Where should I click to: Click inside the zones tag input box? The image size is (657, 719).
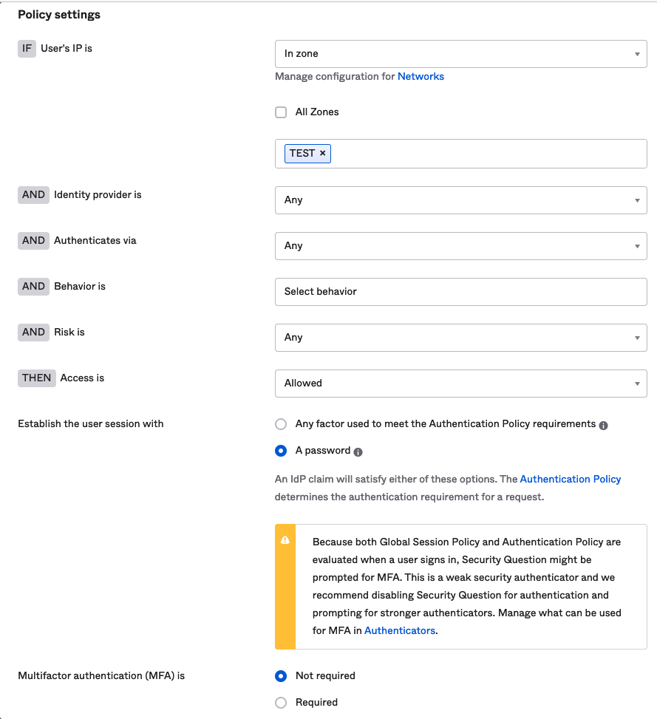click(488, 154)
